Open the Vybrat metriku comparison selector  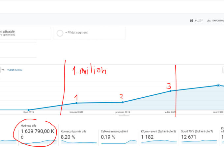(x=15, y=70)
